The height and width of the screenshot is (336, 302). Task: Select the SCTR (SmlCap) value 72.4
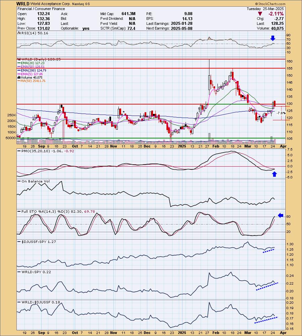click(x=131, y=28)
